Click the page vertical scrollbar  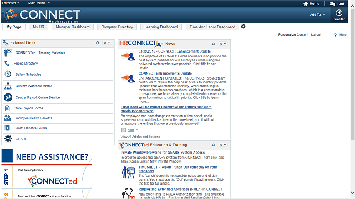pos(353,75)
